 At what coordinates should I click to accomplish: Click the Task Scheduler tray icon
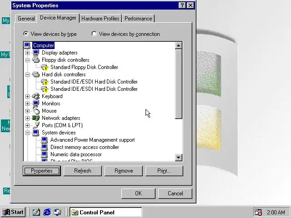tap(258, 212)
